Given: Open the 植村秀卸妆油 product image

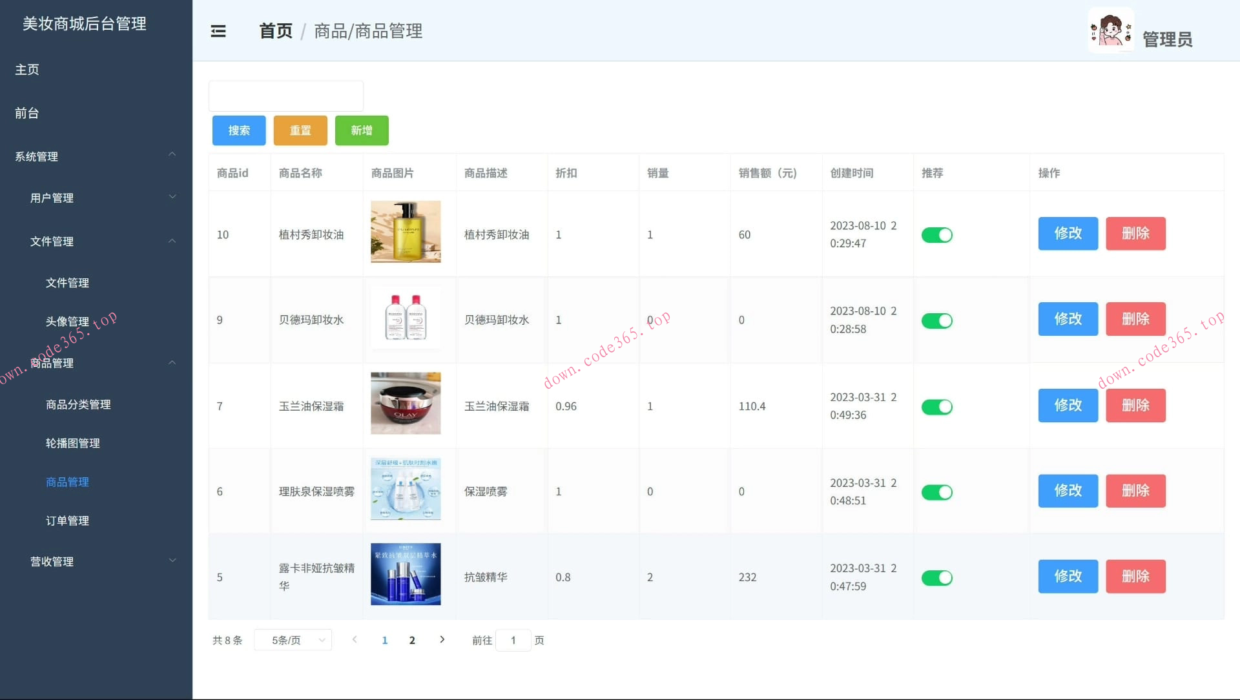Looking at the screenshot, I should [x=405, y=232].
